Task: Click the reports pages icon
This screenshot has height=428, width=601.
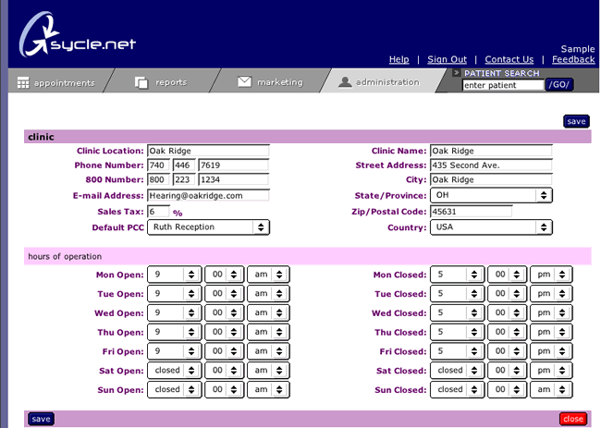Action: [x=141, y=82]
